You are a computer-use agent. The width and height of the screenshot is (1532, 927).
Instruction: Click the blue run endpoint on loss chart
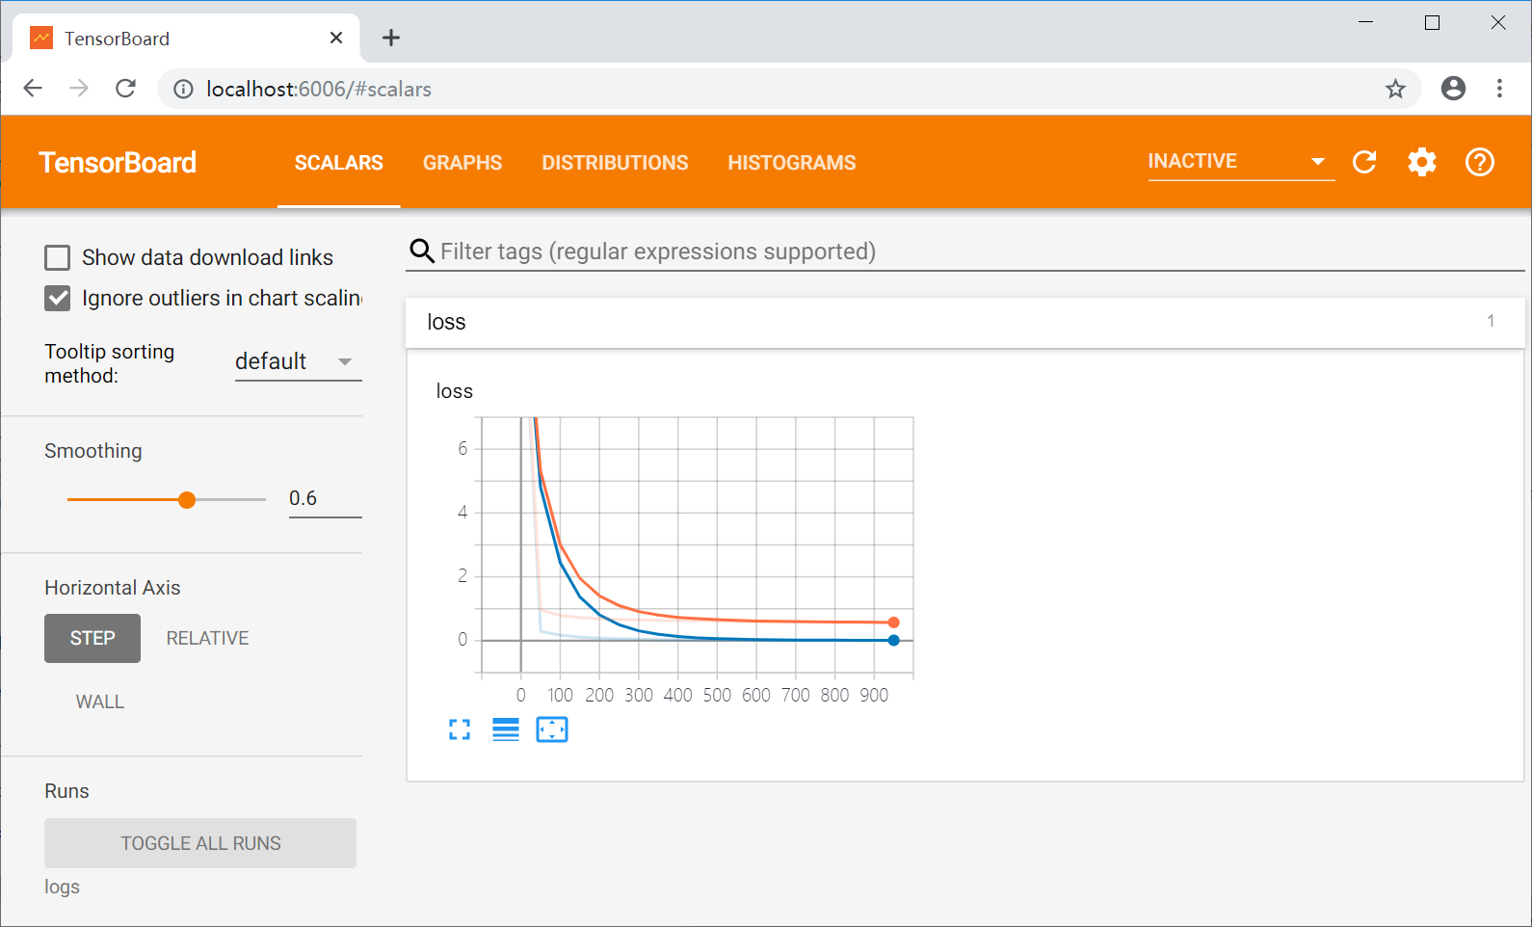click(x=894, y=640)
